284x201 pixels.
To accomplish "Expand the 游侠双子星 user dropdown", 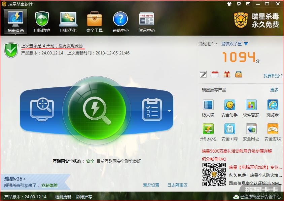I will click(x=246, y=44).
